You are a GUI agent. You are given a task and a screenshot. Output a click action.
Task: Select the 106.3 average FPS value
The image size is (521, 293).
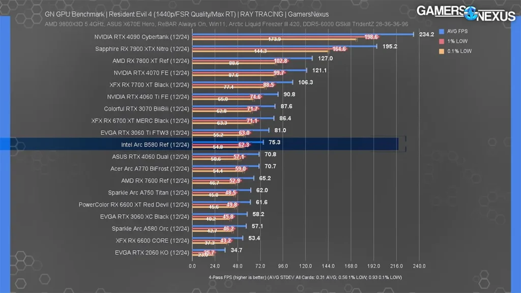(306, 82)
